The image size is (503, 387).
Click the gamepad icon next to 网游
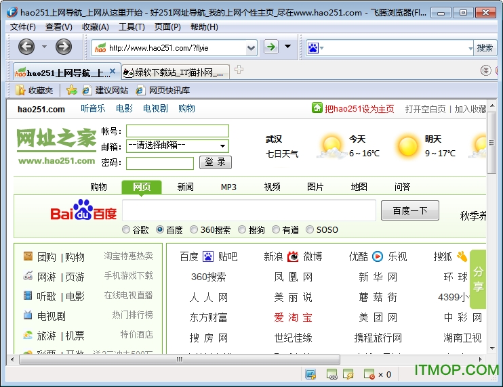coord(28,275)
